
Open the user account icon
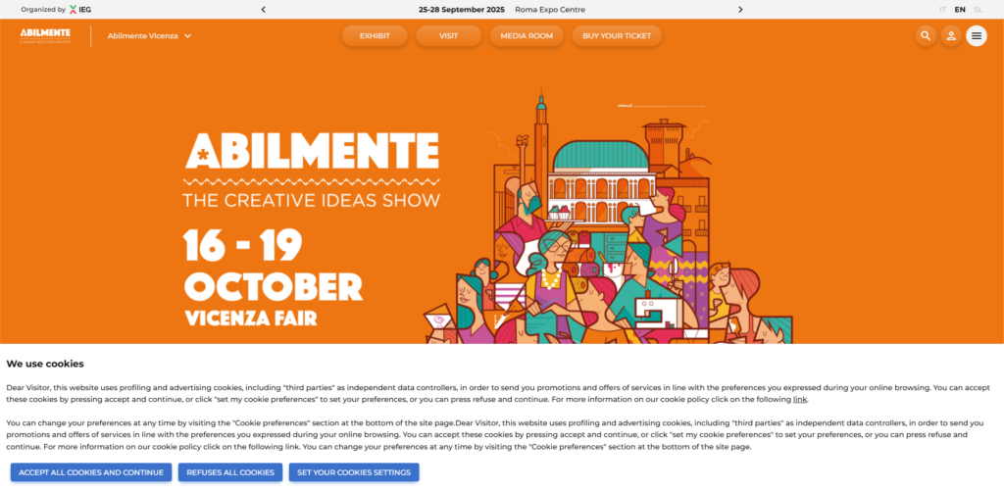click(951, 36)
